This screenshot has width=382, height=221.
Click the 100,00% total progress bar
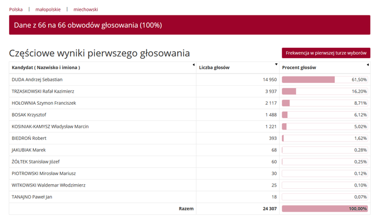[324, 208]
